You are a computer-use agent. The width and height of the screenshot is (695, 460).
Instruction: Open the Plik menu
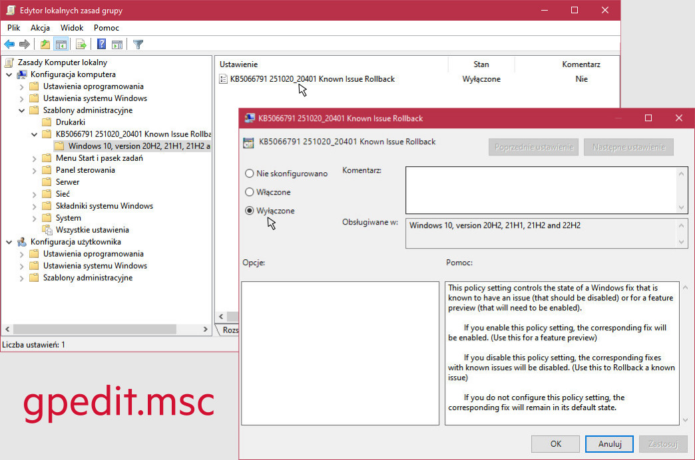pyautogui.click(x=13, y=28)
